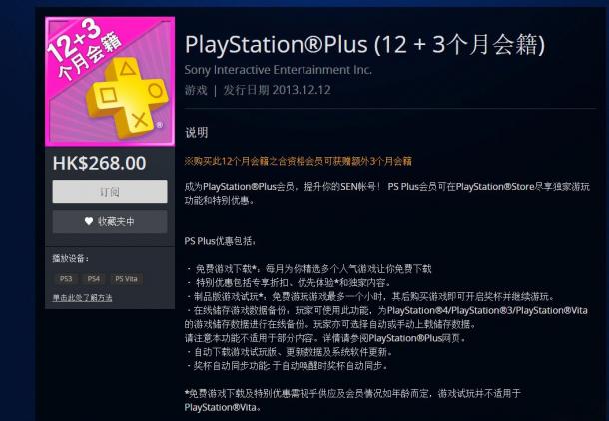Image resolution: width=609 pixels, height=421 pixels.
Task: Click the orange bonus 3个月会籍 notice
Action: tap(298, 161)
